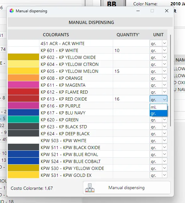Open unit dropdown for KPW 531 GOLD EX
The width and height of the screenshot is (185, 203).
point(165,175)
